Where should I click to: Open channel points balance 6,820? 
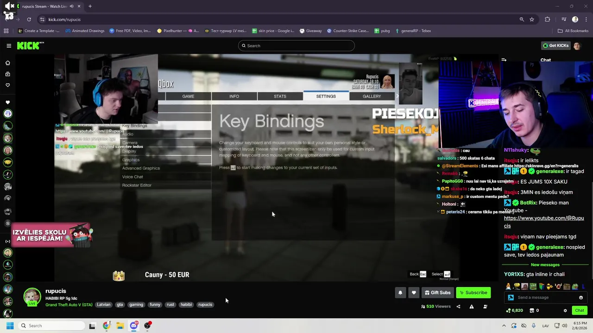tap(514, 310)
